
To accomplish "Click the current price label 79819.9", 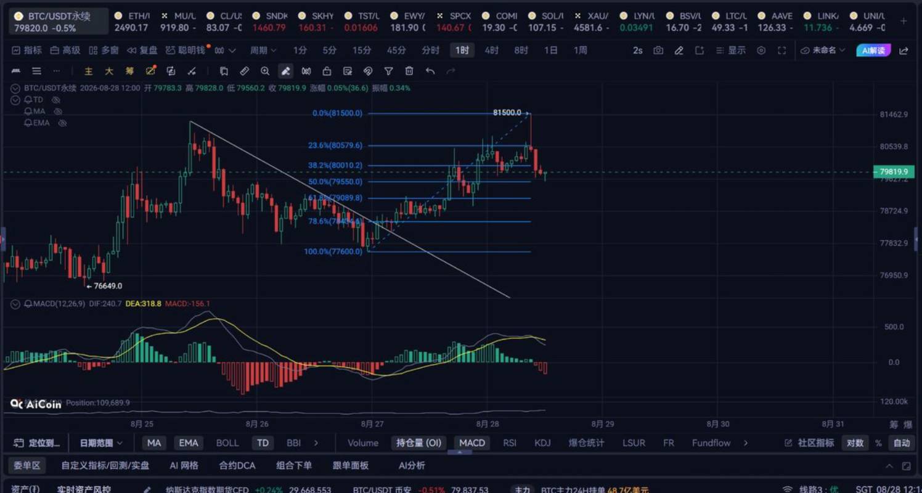I will (892, 172).
